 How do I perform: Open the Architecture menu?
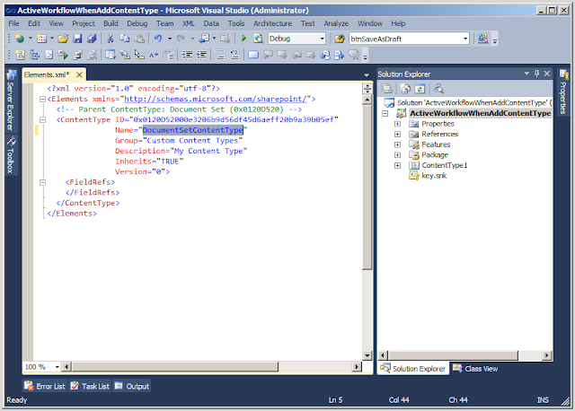(273, 23)
